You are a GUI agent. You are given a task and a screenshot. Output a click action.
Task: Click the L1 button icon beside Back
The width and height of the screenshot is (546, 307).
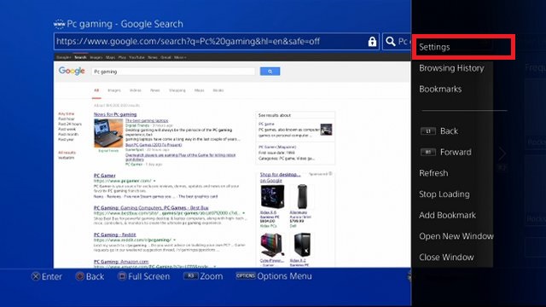(x=428, y=131)
